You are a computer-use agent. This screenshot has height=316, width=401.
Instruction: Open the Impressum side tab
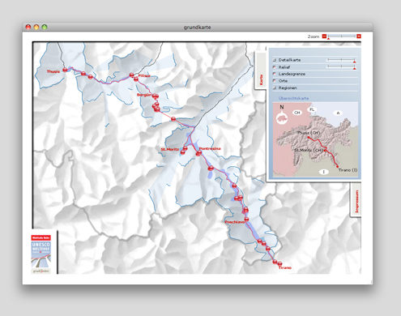tap(356, 200)
